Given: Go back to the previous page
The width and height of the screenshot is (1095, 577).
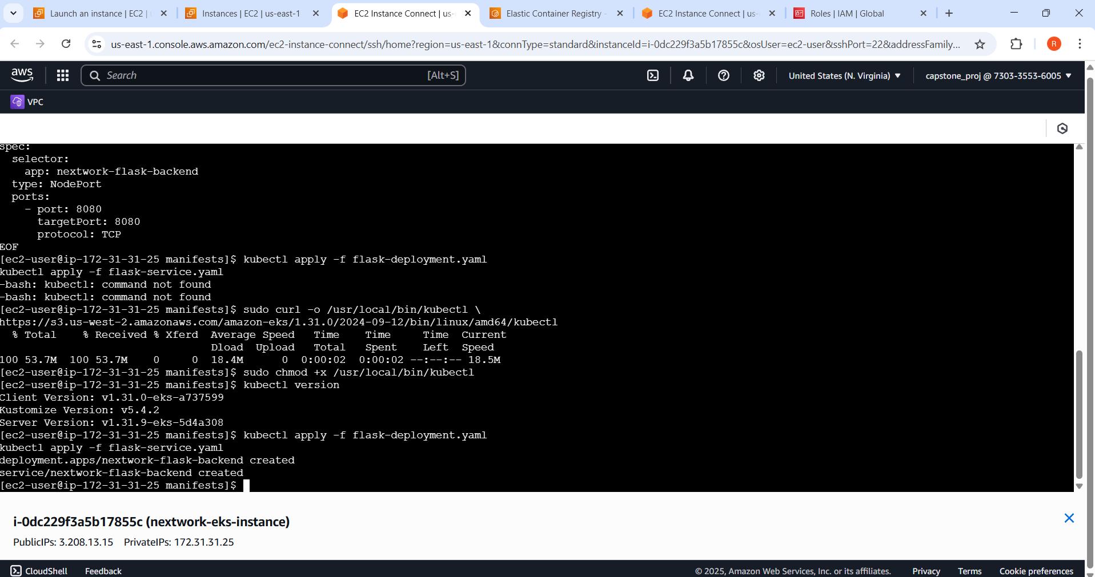Looking at the screenshot, I should [15, 44].
